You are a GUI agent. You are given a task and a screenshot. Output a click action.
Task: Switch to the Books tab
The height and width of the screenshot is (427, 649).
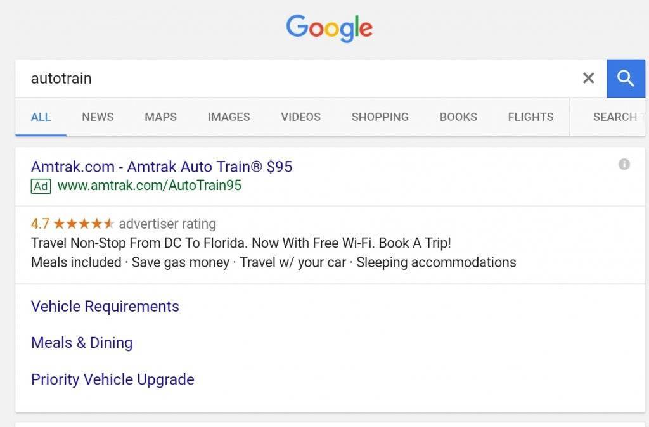pyautogui.click(x=458, y=117)
